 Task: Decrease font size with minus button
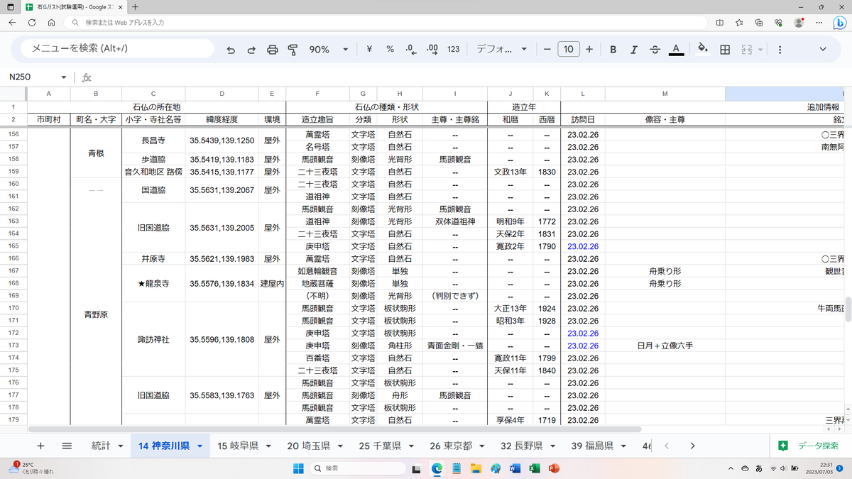(x=547, y=50)
